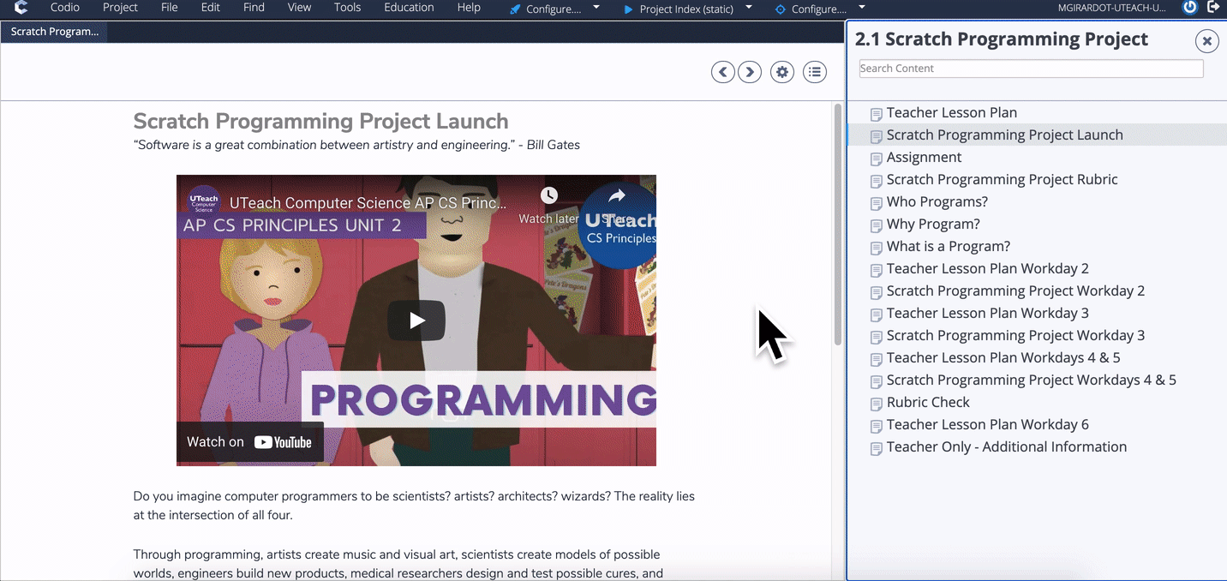
Task: Go to next page arrow button
Action: coord(750,72)
